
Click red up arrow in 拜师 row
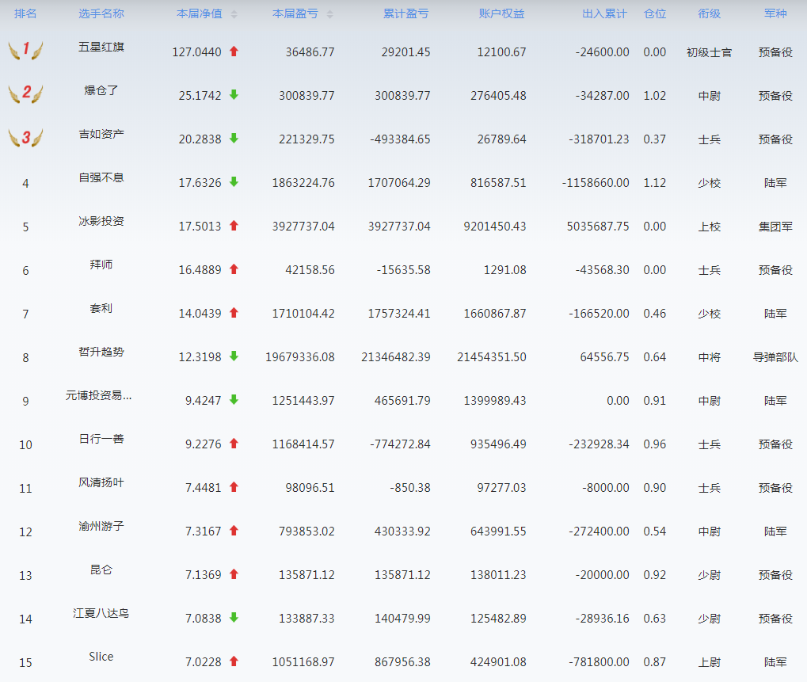coord(234,269)
